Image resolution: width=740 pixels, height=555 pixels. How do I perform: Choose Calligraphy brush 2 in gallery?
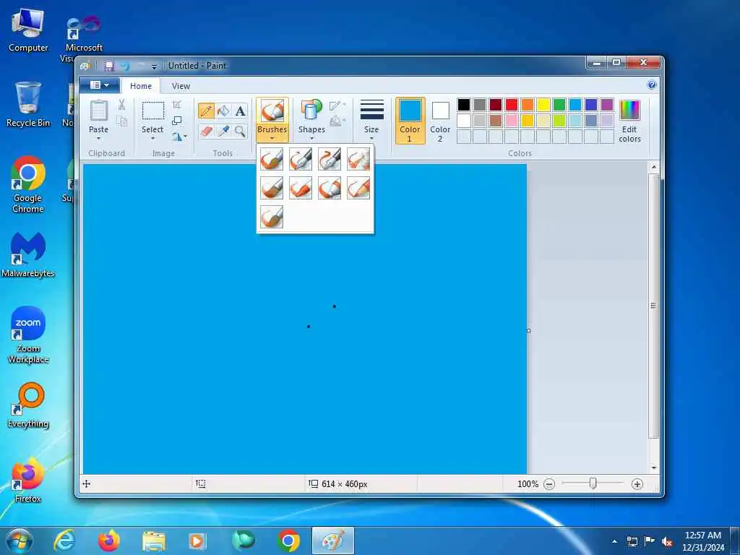coord(330,159)
